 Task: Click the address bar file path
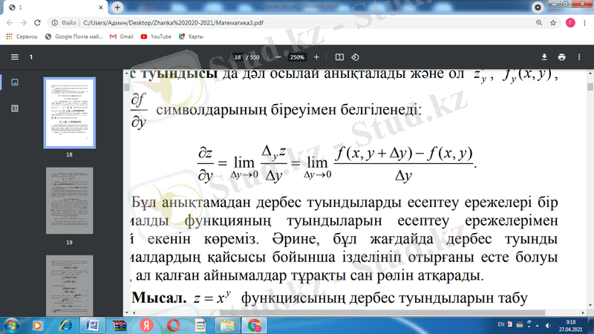[173, 23]
